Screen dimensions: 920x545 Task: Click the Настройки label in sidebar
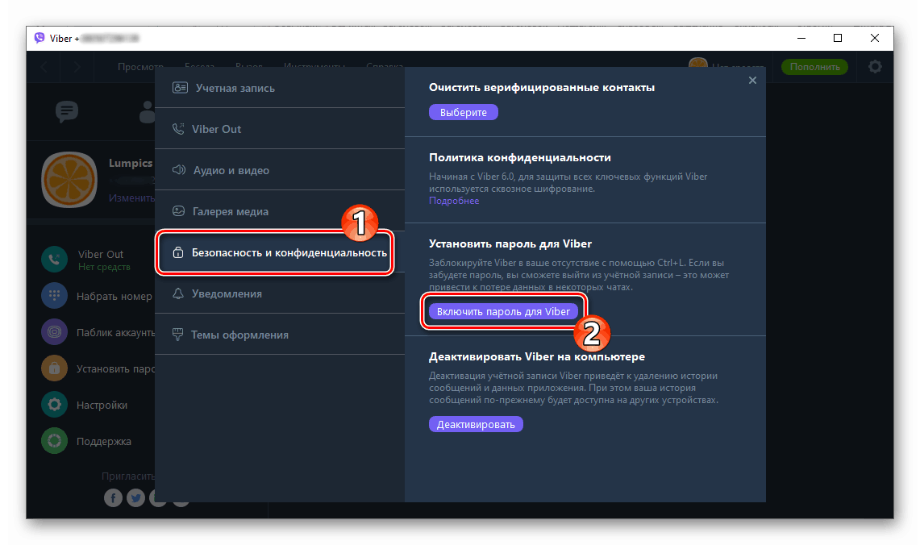[x=102, y=406]
